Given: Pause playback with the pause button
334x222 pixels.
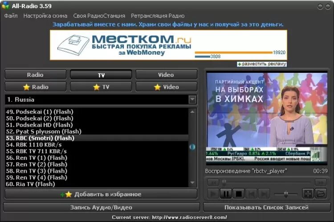Looking at the screenshot, I should coord(226,194).
